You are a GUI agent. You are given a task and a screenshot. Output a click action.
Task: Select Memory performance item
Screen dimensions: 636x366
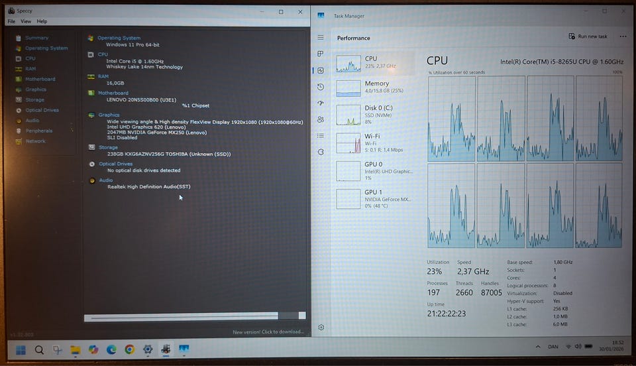coord(374,88)
